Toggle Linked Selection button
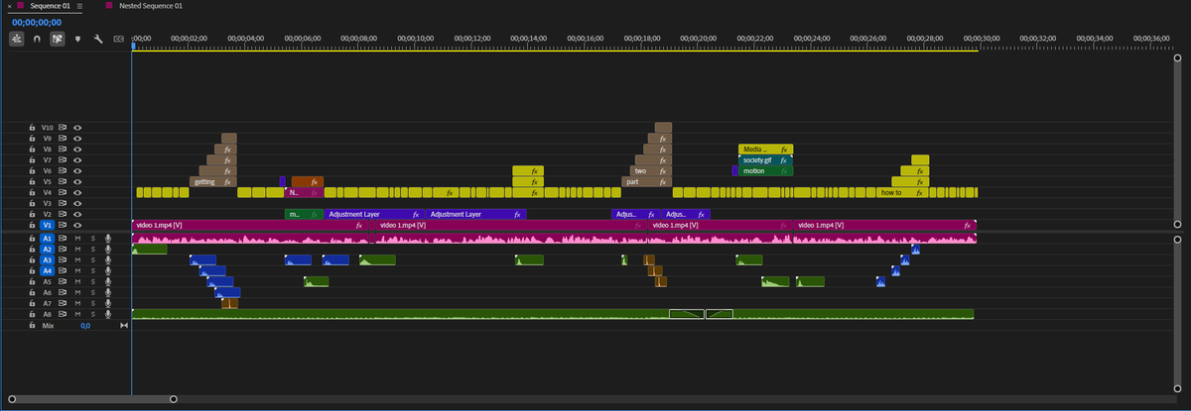This screenshot has width=1191, height=411. click(x=57, y=39)
